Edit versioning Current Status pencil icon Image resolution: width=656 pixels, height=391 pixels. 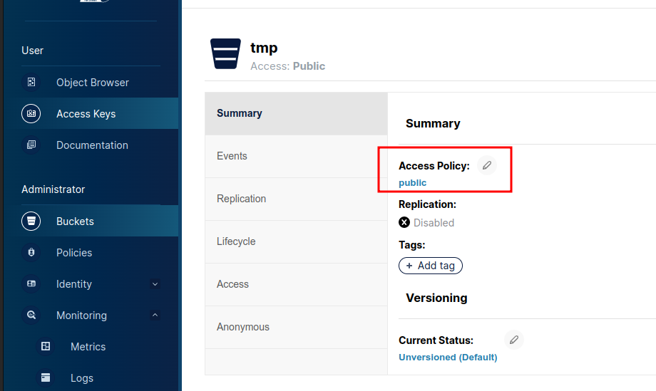point(513,340)
